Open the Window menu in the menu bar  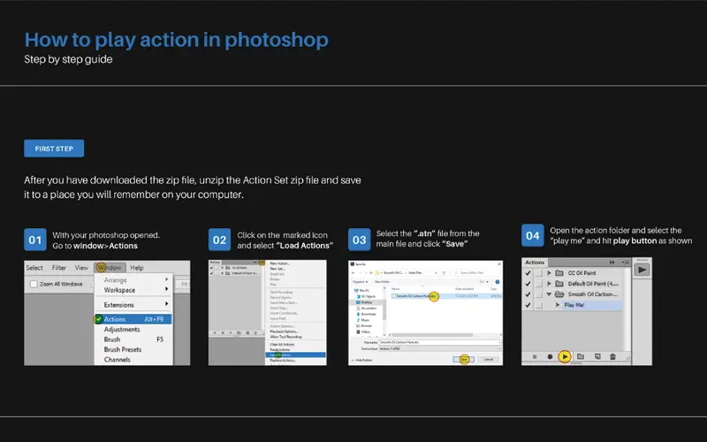click(110, 268)
